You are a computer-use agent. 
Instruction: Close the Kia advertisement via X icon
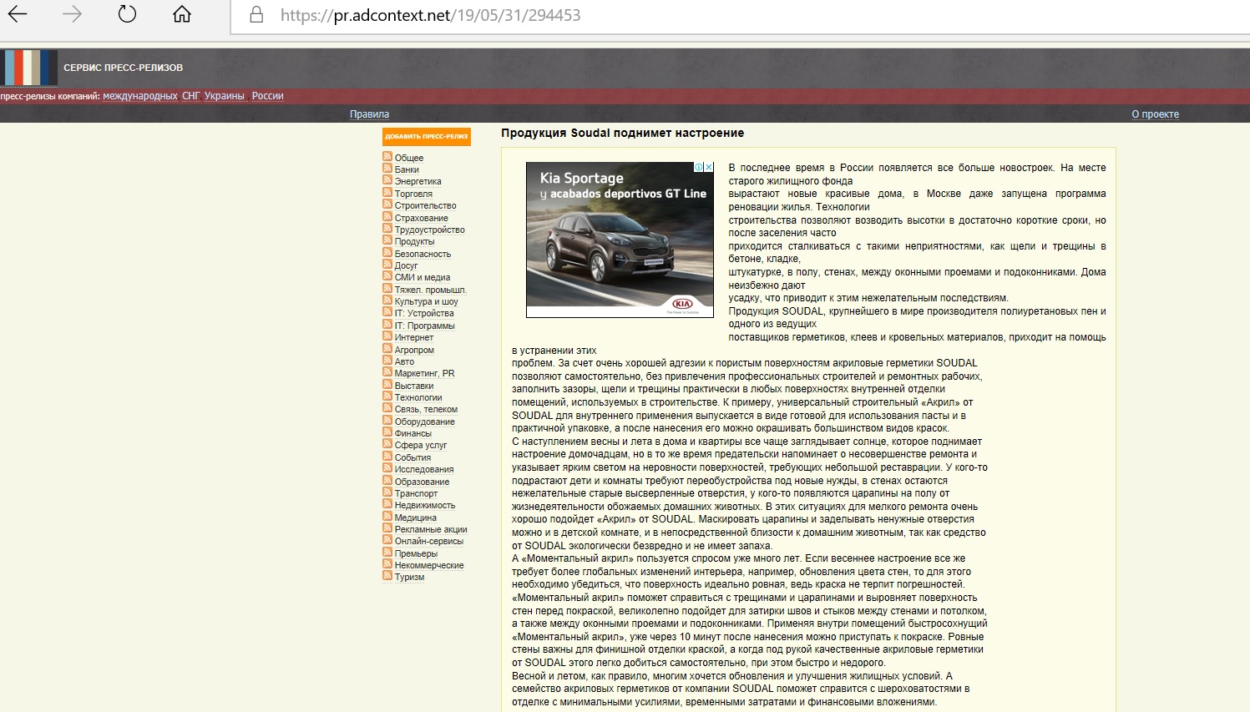[709, 167]
